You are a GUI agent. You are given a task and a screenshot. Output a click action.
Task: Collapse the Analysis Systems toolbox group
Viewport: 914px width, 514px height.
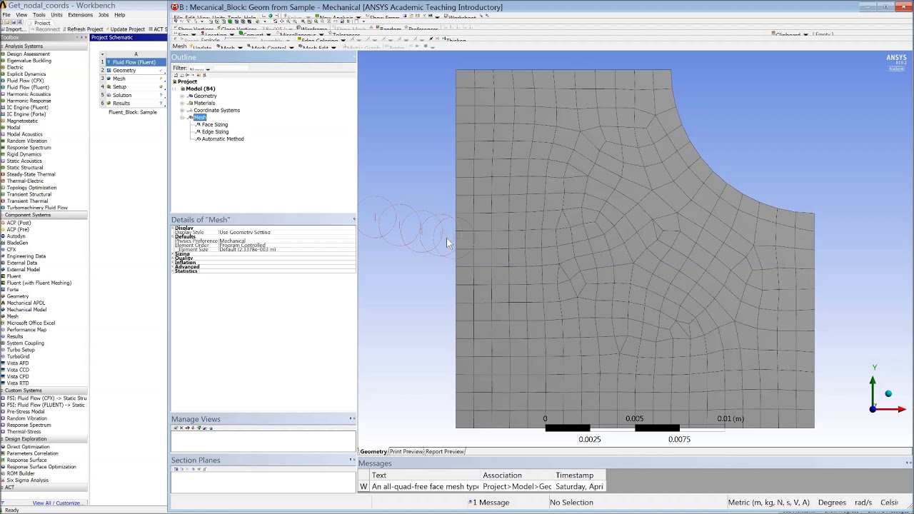click(x=3, y=46)
